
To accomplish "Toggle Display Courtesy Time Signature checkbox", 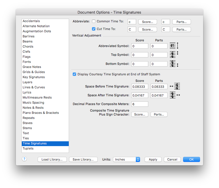I will 74,74.
